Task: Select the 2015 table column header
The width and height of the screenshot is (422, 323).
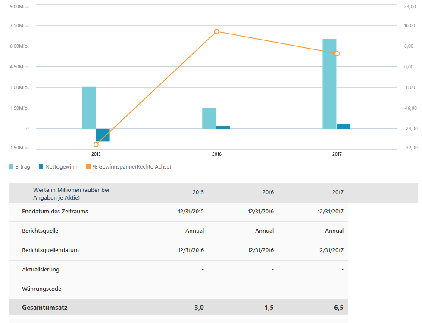Action: (198, 192)
